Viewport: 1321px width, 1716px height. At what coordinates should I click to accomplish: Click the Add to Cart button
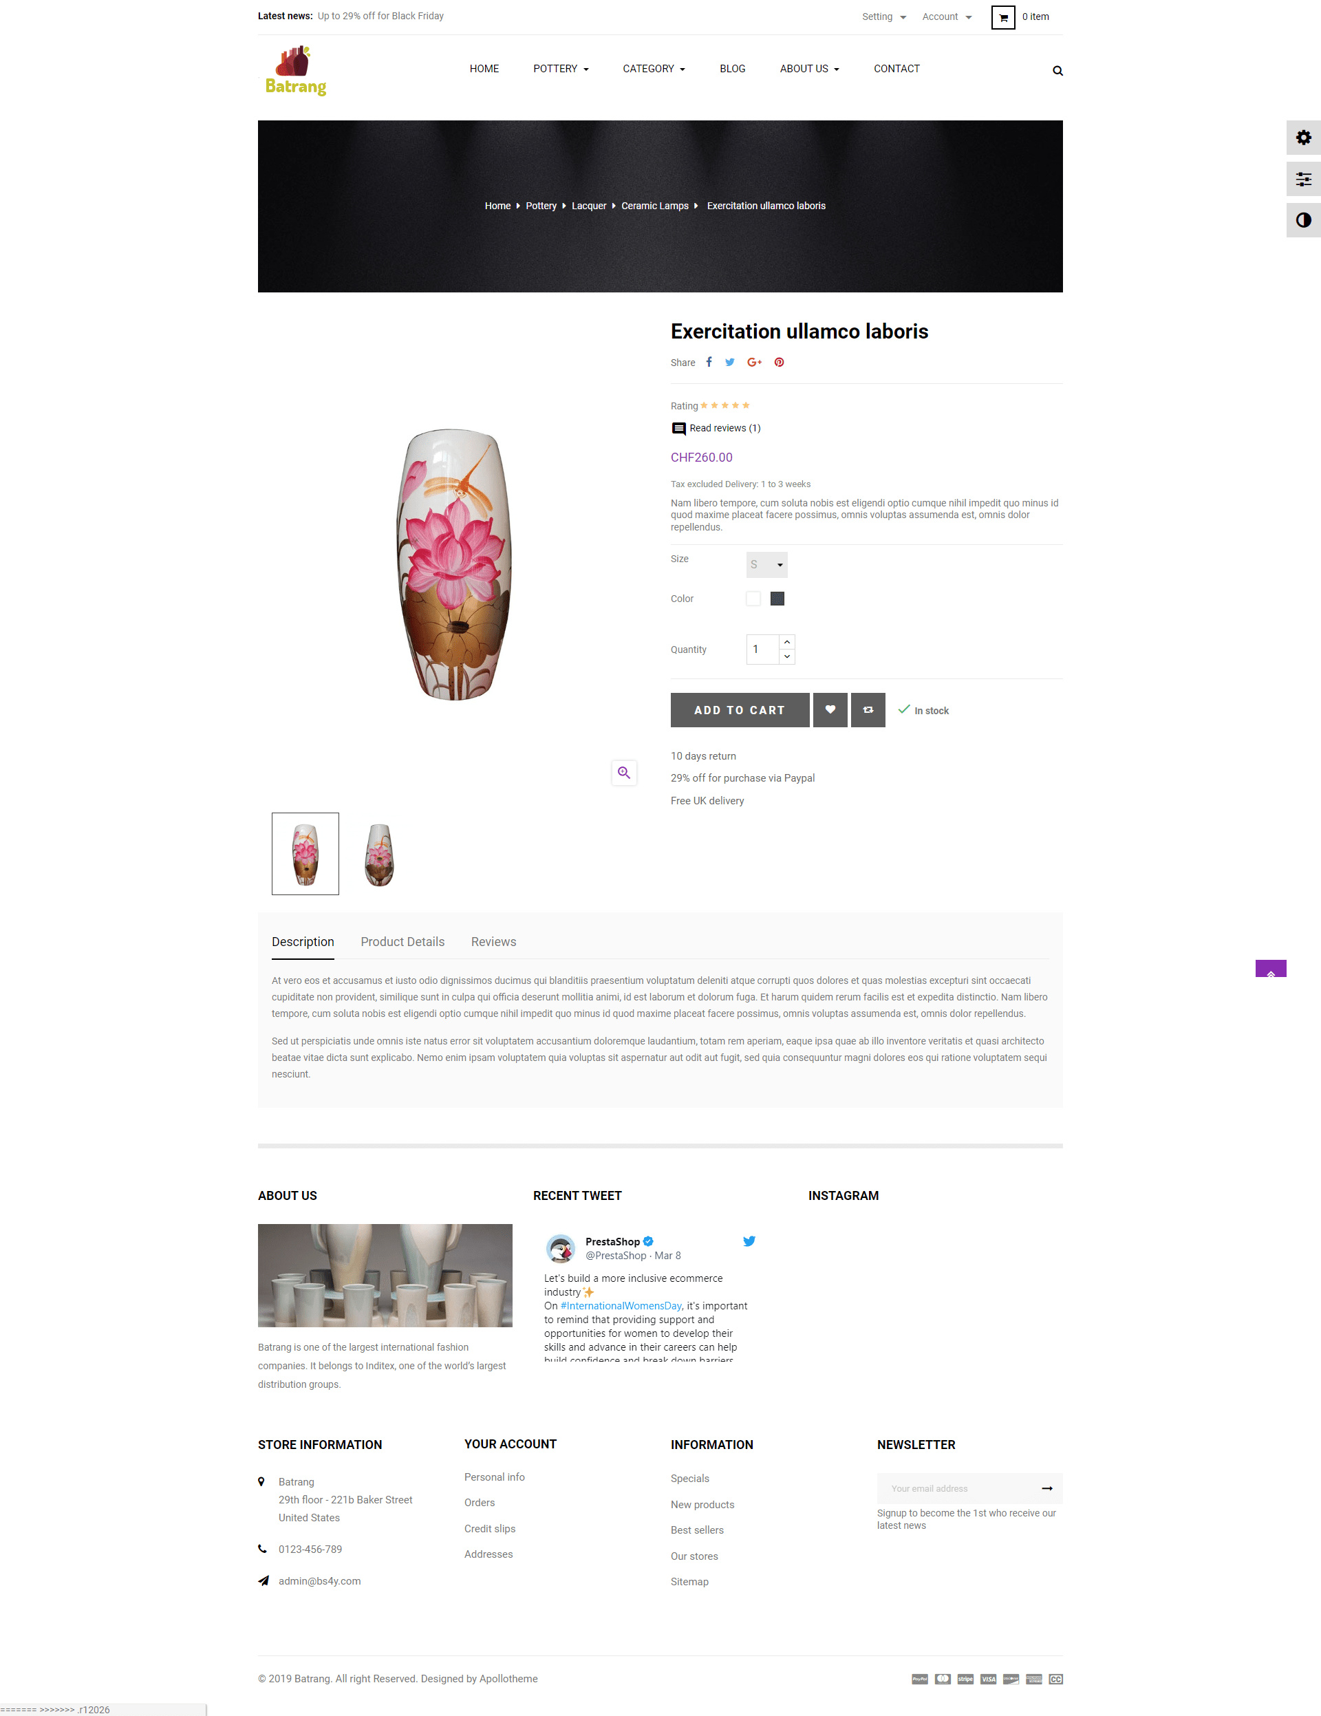tap(740, 710)
